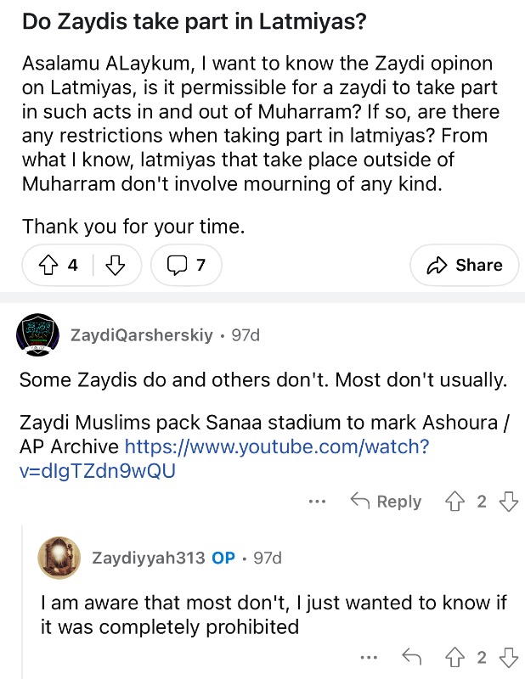Image resolution: width=525 pixels, height=679 pixels.
Task: Share the Latmiyas post
Action: pos(465,266)
